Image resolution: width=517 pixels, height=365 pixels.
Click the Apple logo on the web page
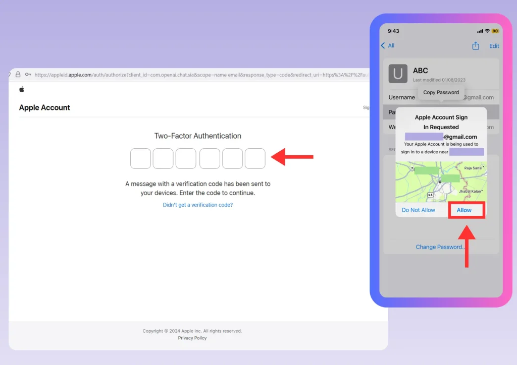[22, 90]
